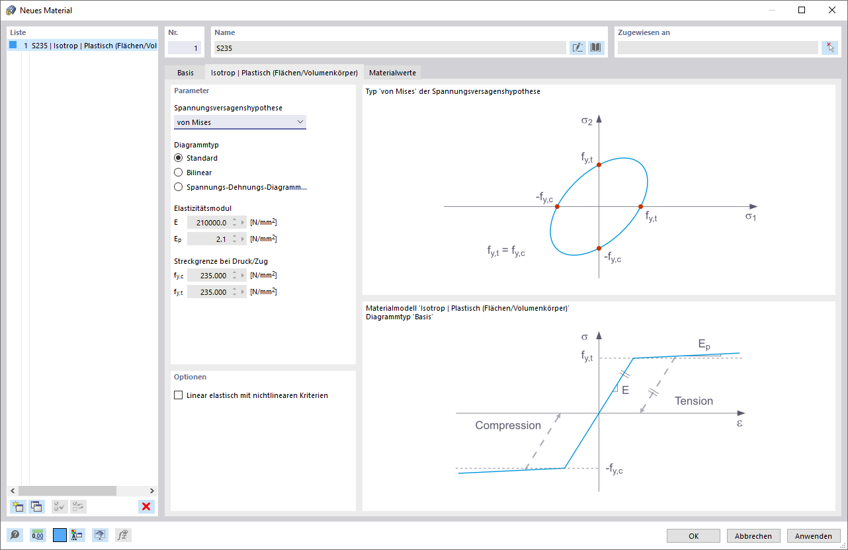Open the arrow menu next to the fy,c value

(x=243, y=276)
